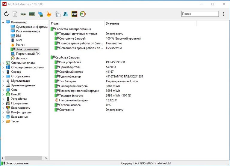Click the Windows logo by Операционная система
230x166 pixels.
[x=8, y=67]
